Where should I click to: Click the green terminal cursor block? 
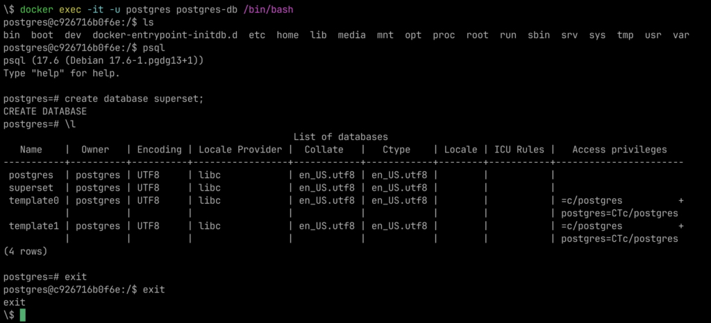(x=23, y=315)
